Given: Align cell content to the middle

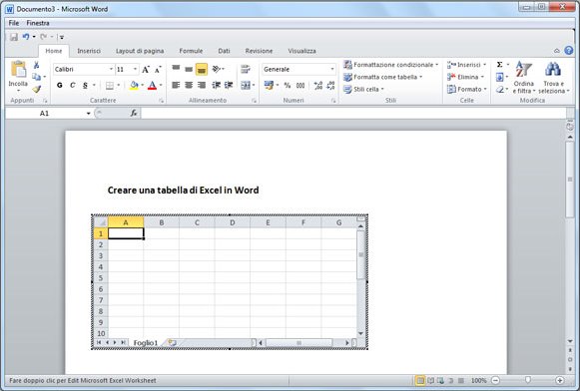Looking at the screenshot, I should 189,69.
